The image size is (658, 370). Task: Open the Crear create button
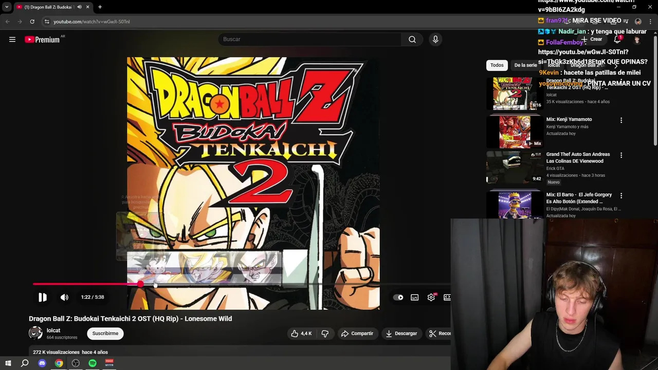click(x=592, y=39)
